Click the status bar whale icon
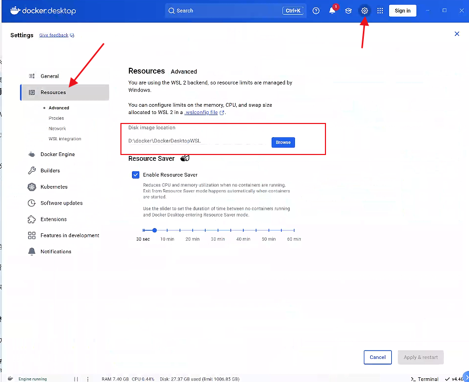The height and width of the screenshot is (382, 469). point(11,379)
